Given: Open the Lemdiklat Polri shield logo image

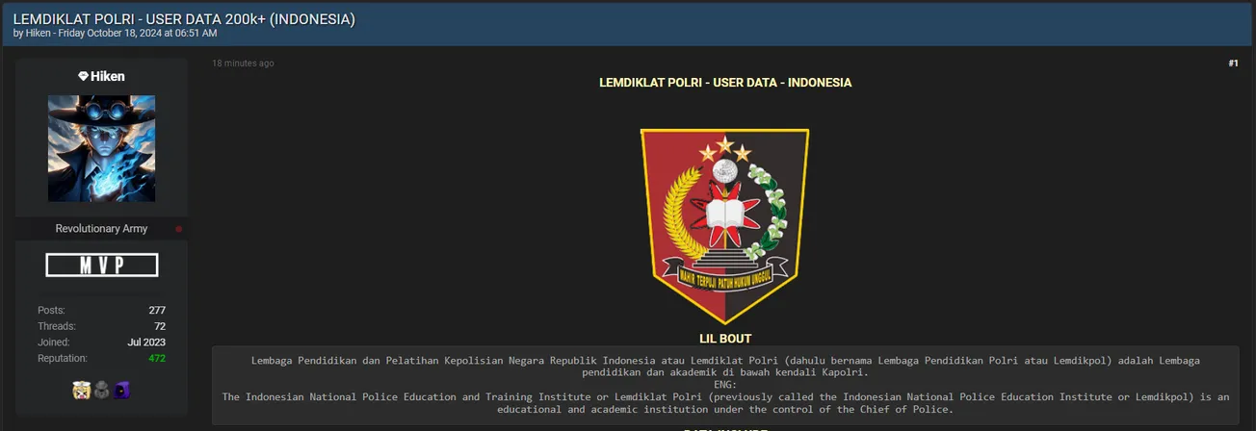Looking at the screenshot, I should tap(724, 227).
